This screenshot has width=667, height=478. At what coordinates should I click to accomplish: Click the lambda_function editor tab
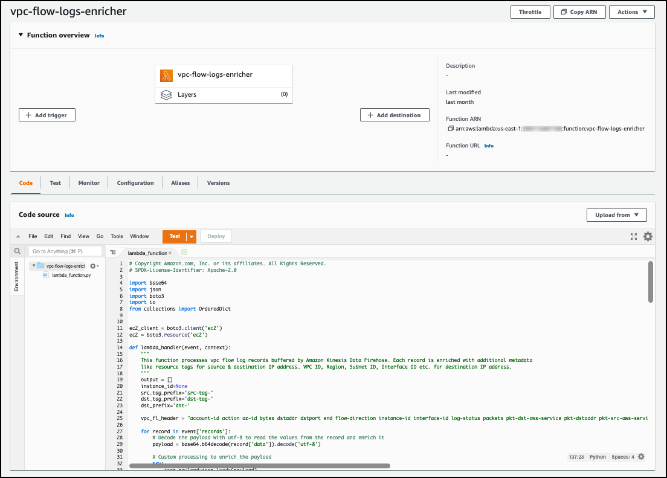point(147,253)
